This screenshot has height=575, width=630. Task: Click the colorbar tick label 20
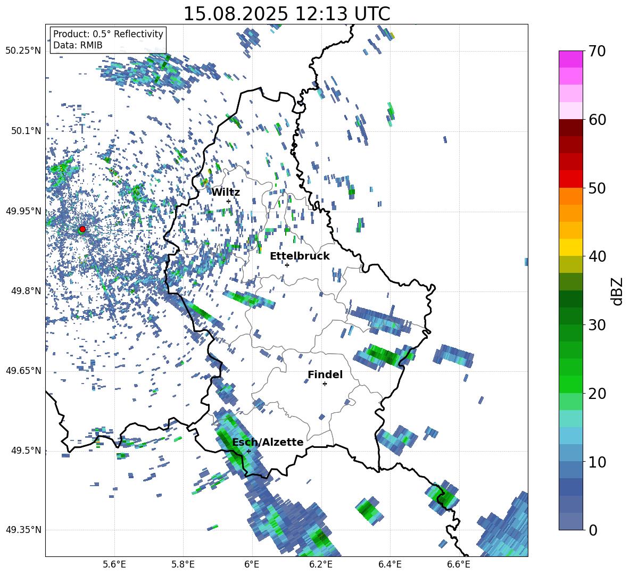point(598,394)
